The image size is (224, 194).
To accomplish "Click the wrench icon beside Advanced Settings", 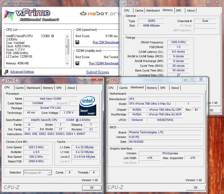I will [x=6, y=72].
